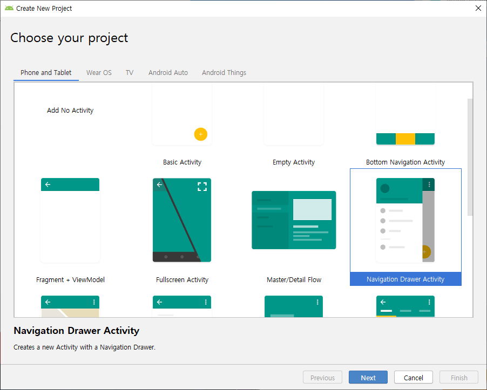Open the TV tab
487x390 pixels.
pos(130,73)
